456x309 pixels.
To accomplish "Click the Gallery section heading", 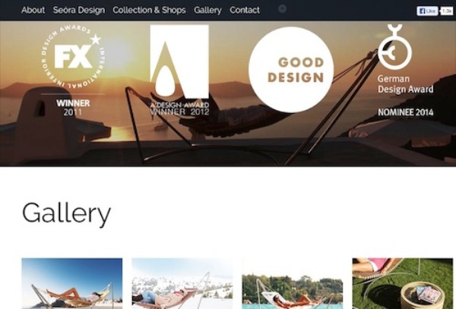I will (x=66, y=214).
